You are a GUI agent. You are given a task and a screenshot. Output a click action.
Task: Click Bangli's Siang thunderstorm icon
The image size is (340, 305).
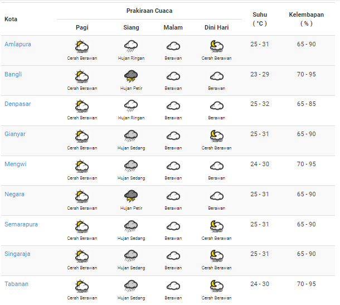coord(131,76)
